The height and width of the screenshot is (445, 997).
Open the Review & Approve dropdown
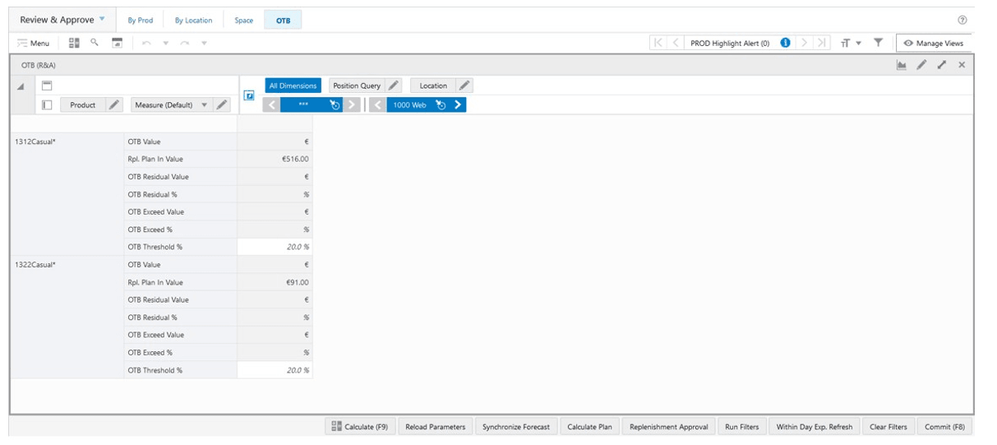coord(62,20)
